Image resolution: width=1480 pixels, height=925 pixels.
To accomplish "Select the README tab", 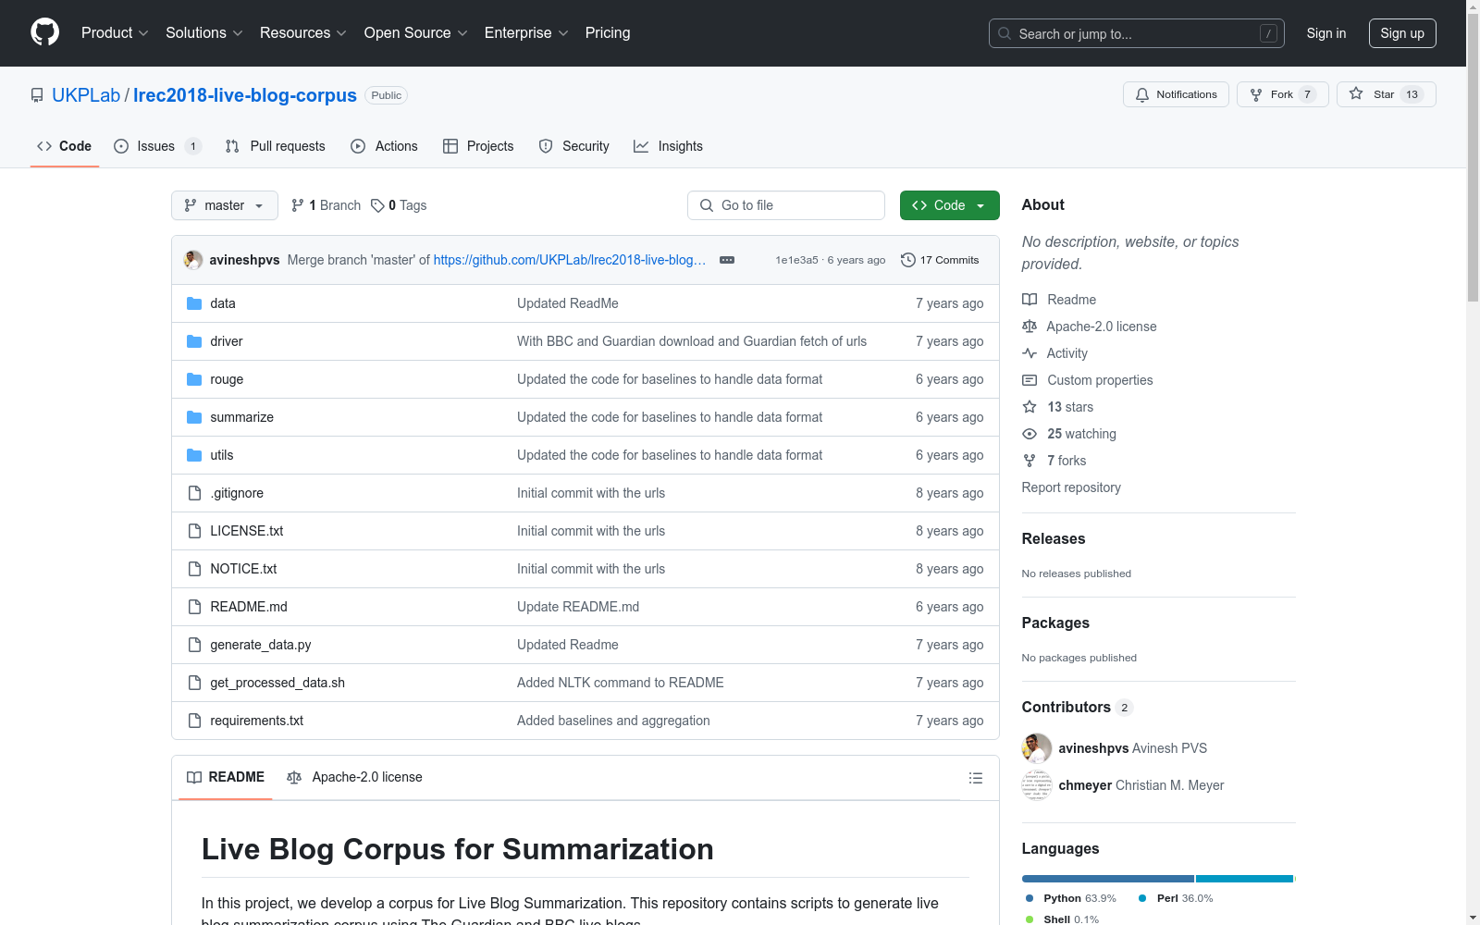I will coord(226,777).
